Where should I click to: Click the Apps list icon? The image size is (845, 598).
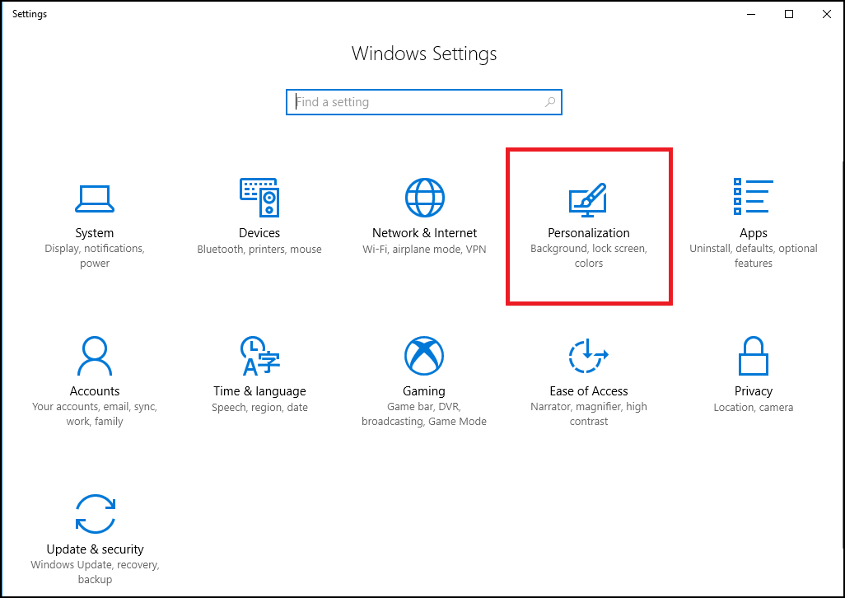coord(753,198)
